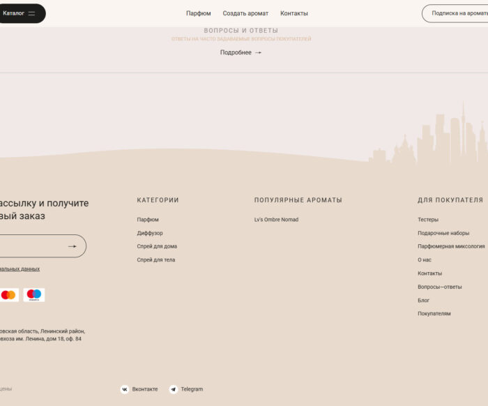The image size is (488, 406).
Task: Go to Контакты in the header
Action: [x=293, y=13]
